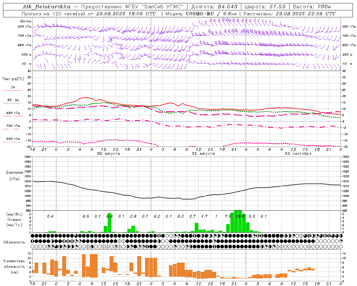Select the 'Широта: 51.59' latitude value

[265, 7]
